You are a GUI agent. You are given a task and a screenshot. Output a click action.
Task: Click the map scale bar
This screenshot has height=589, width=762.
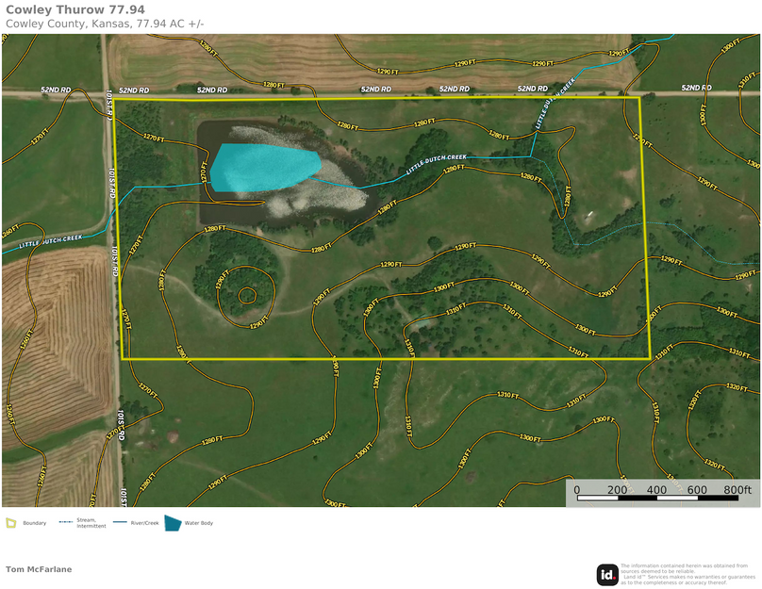[658, 497]
